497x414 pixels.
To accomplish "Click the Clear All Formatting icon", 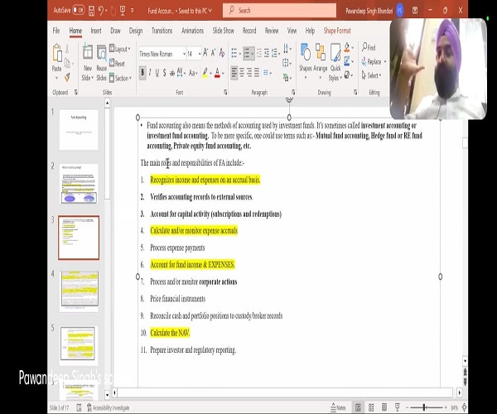I will point(221,53).
